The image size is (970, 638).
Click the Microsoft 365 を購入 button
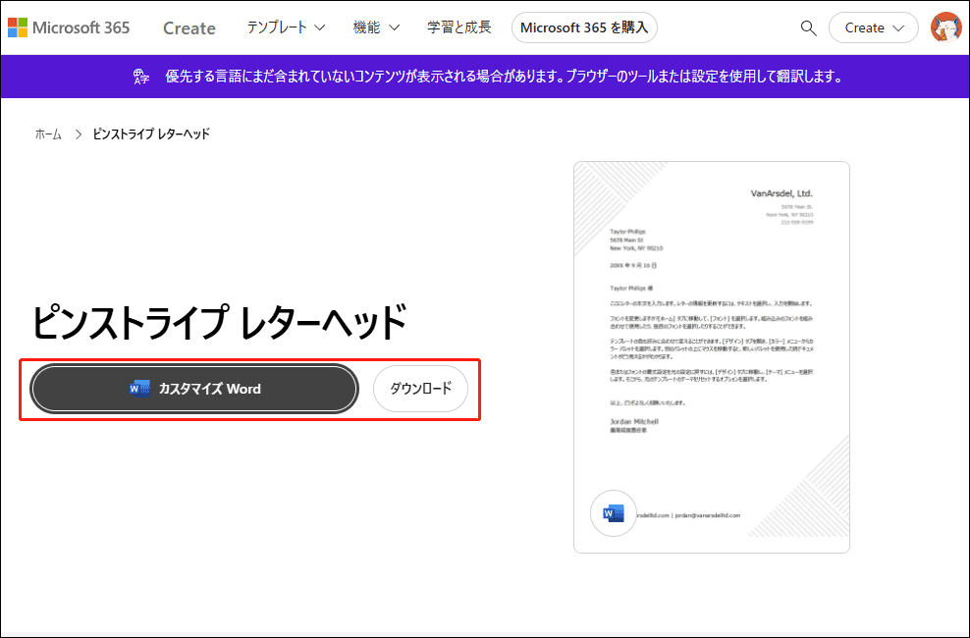click(x=584, y=27)
